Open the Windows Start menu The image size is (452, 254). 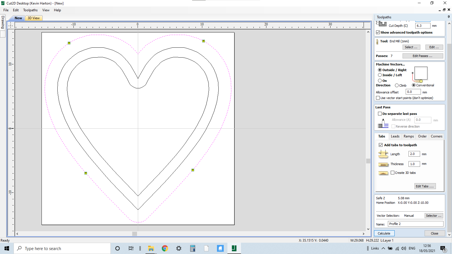(7, 248)
